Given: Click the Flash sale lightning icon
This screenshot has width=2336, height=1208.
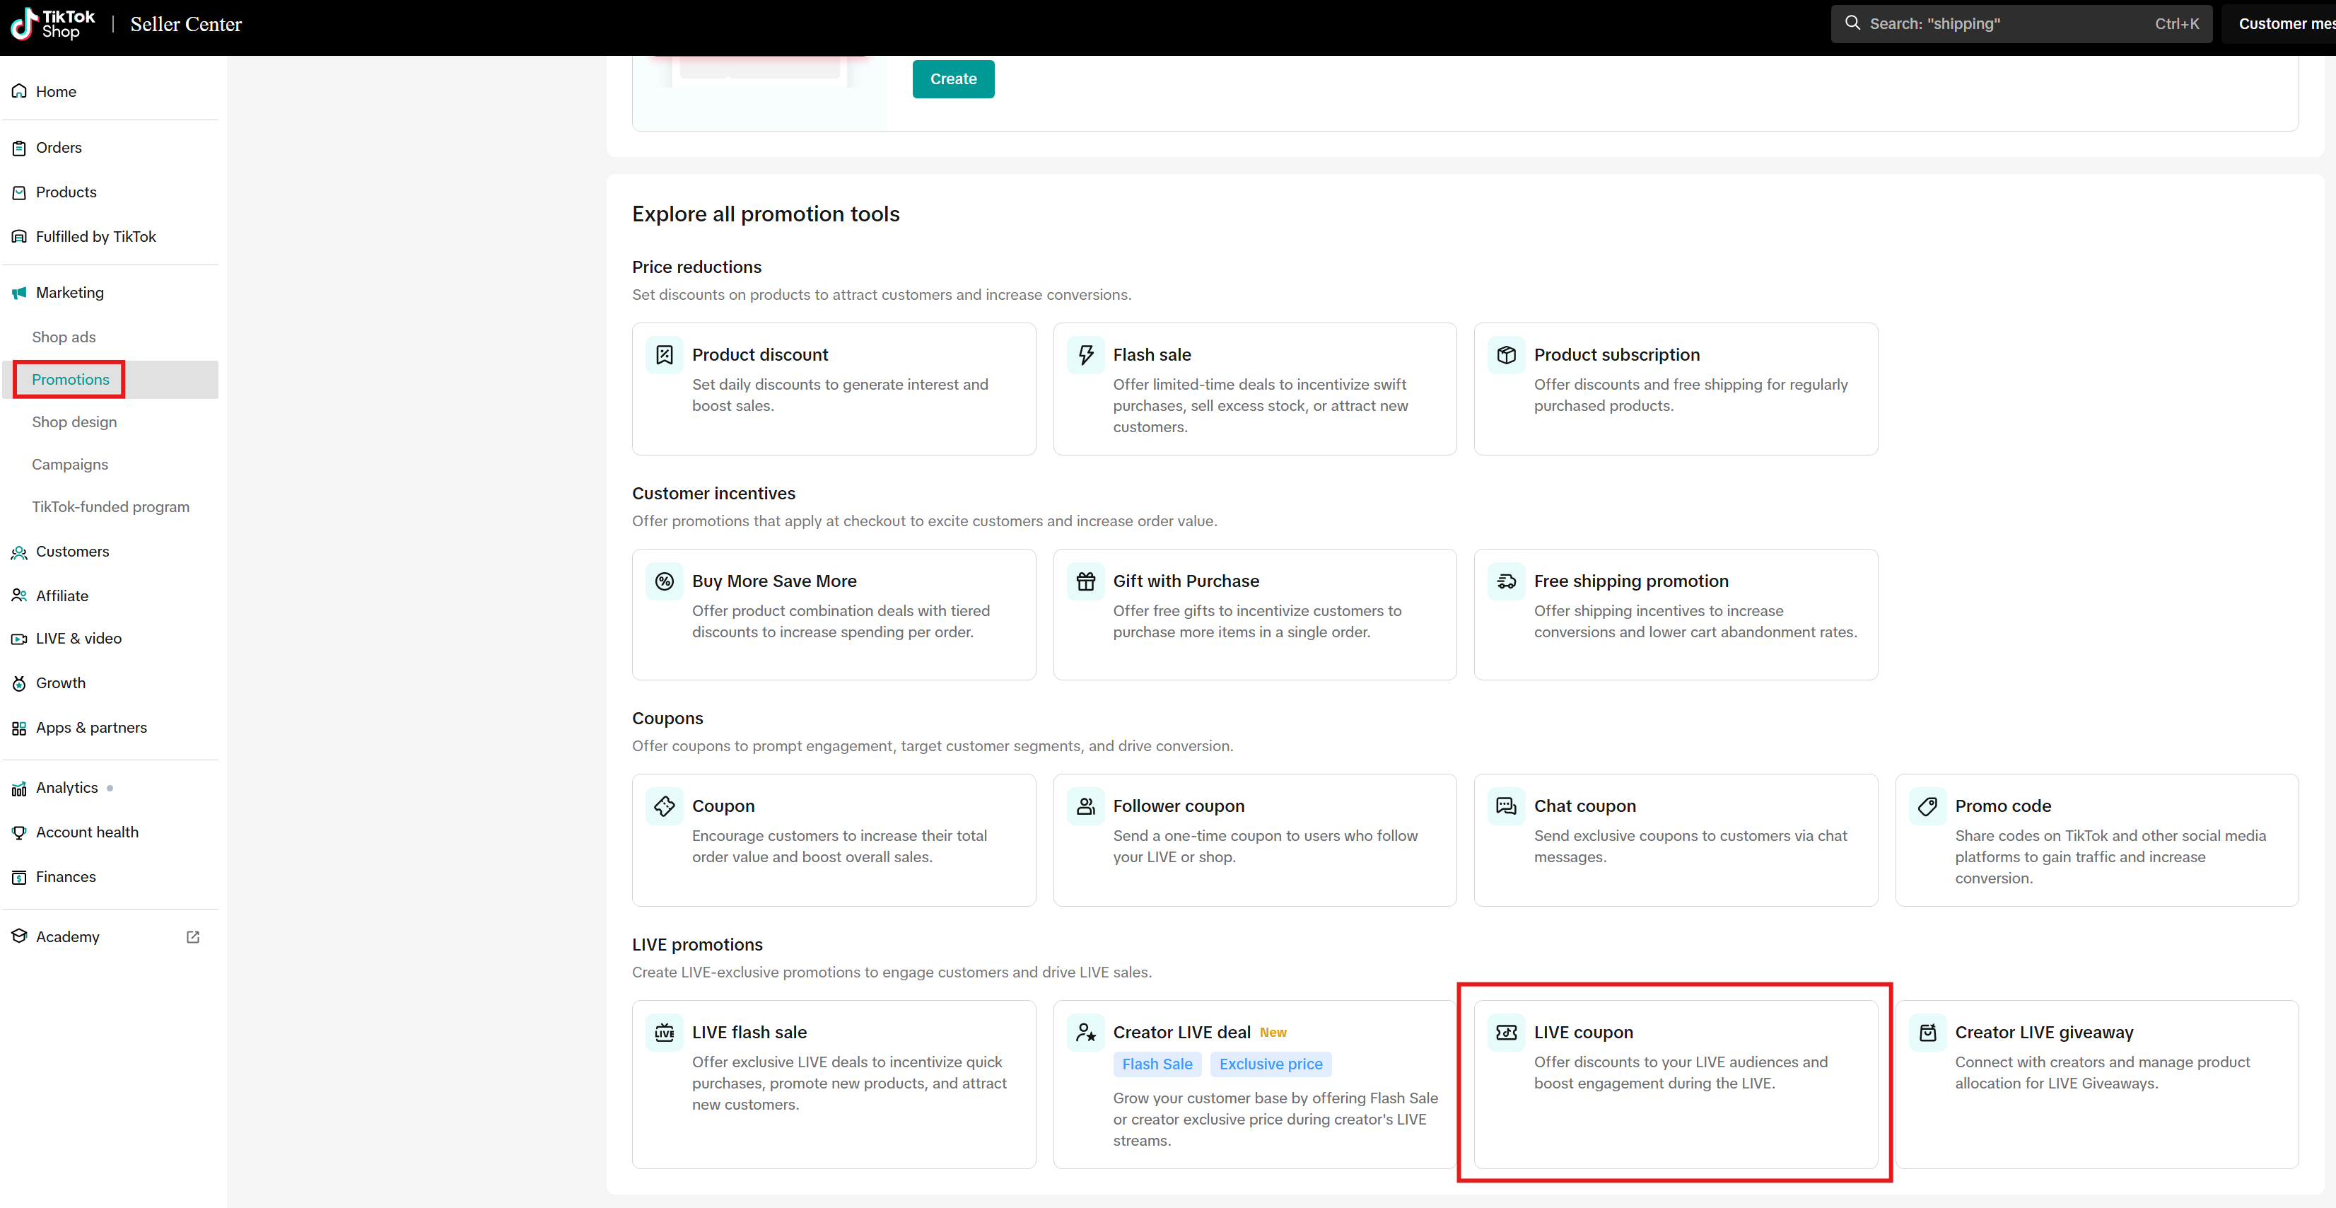Looking at the screenshot, I should click(1085, 354).
